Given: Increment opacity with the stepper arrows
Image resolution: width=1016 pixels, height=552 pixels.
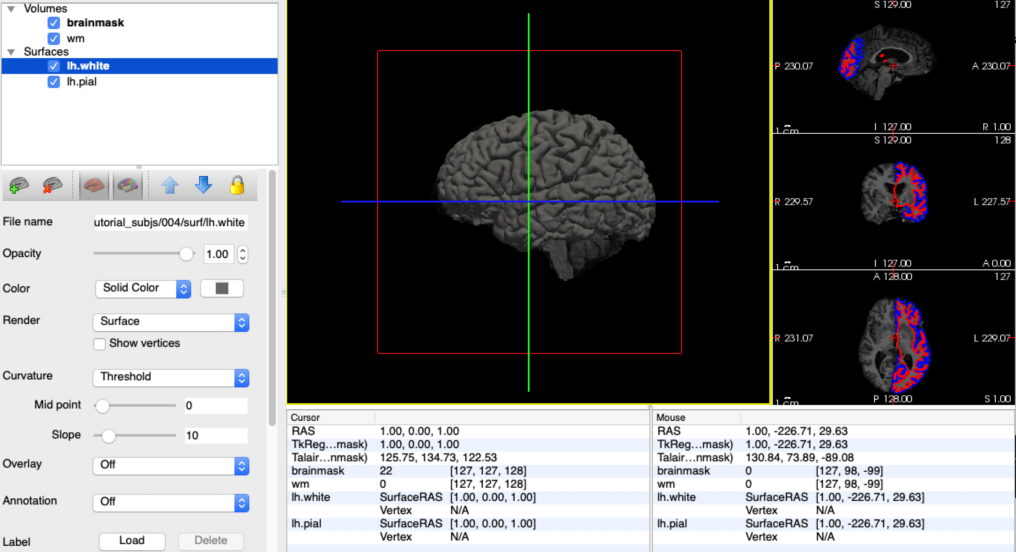Looking at the screenshot, I should tap(242, 250).
